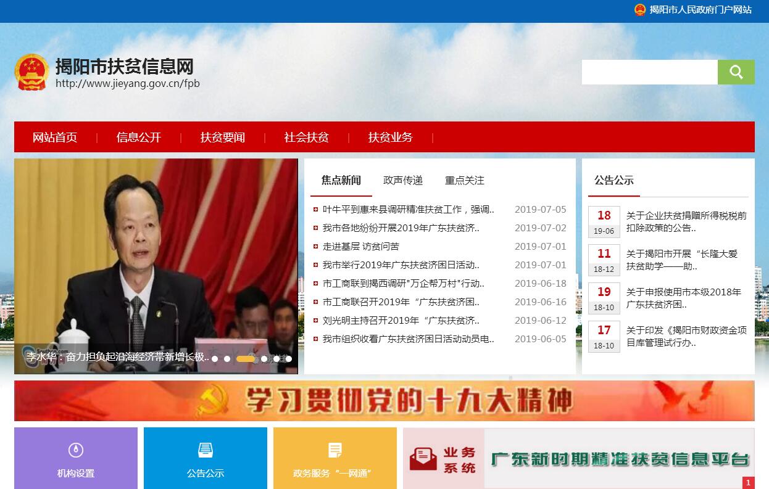
Task: Select the highlighted active carousel indicator
Action: coord(245,358)
